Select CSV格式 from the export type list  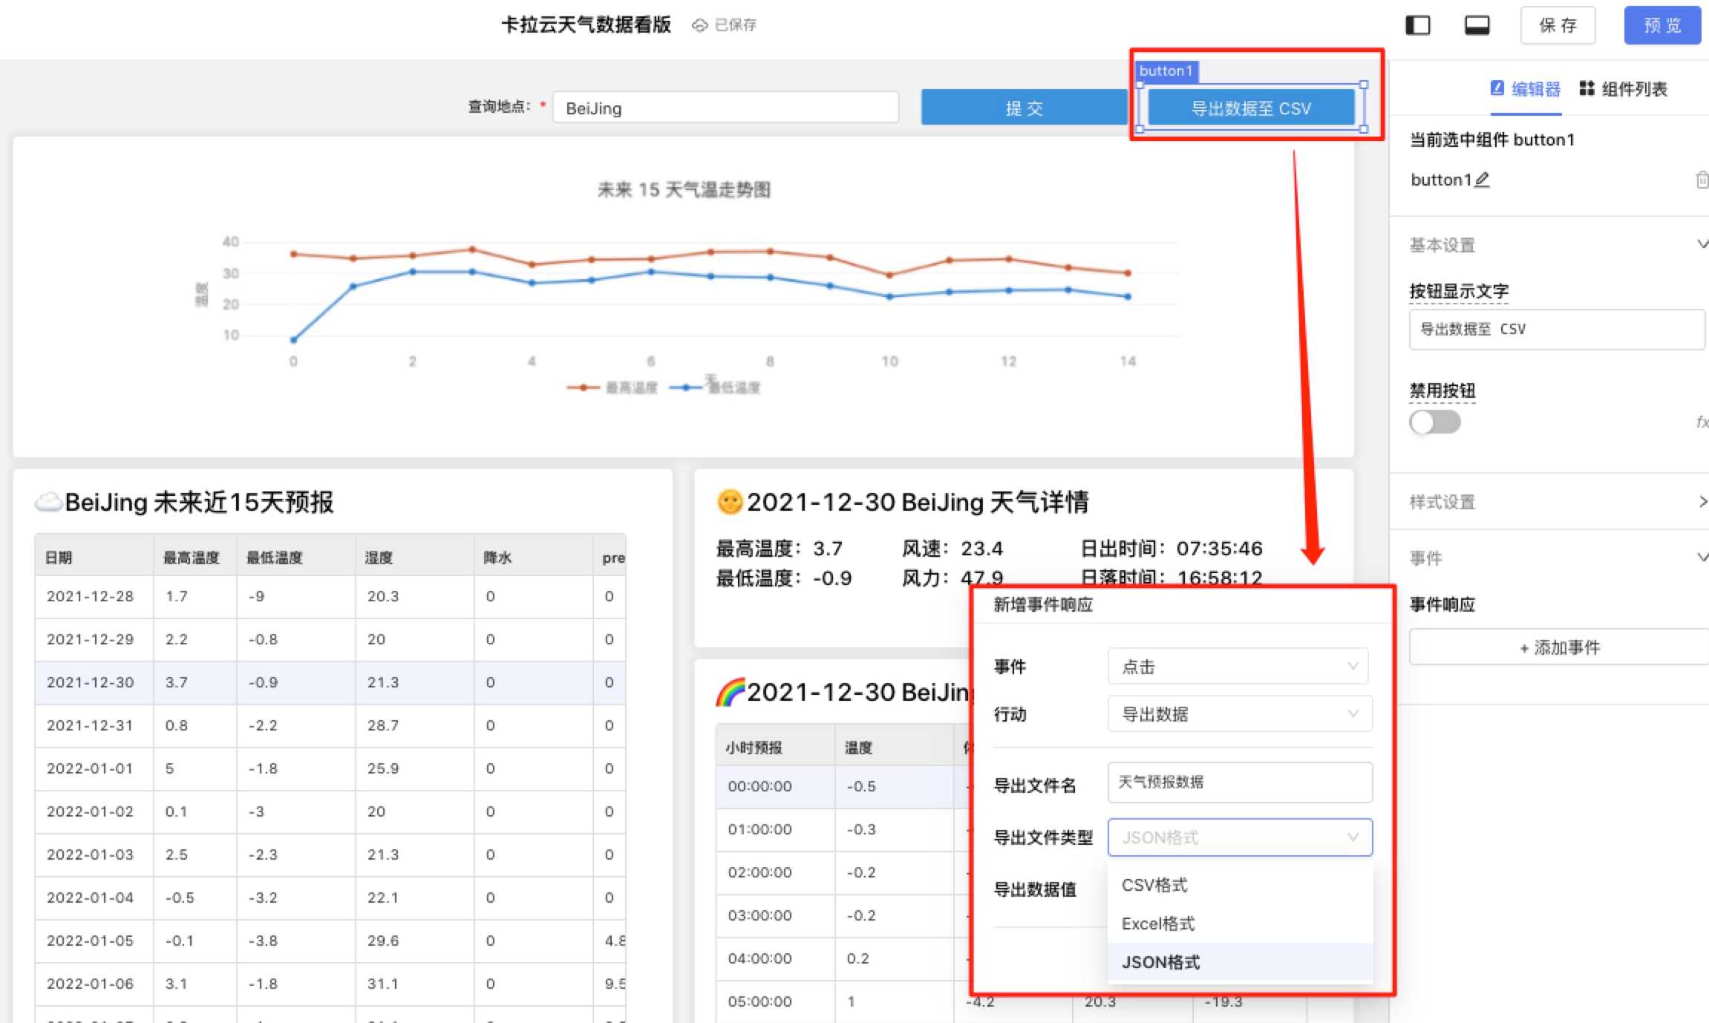[1154, 885]
